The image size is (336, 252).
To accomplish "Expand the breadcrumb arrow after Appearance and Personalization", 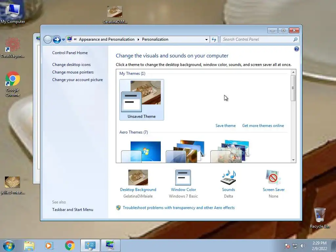I will pyautogui.click(x=138, y=39).
